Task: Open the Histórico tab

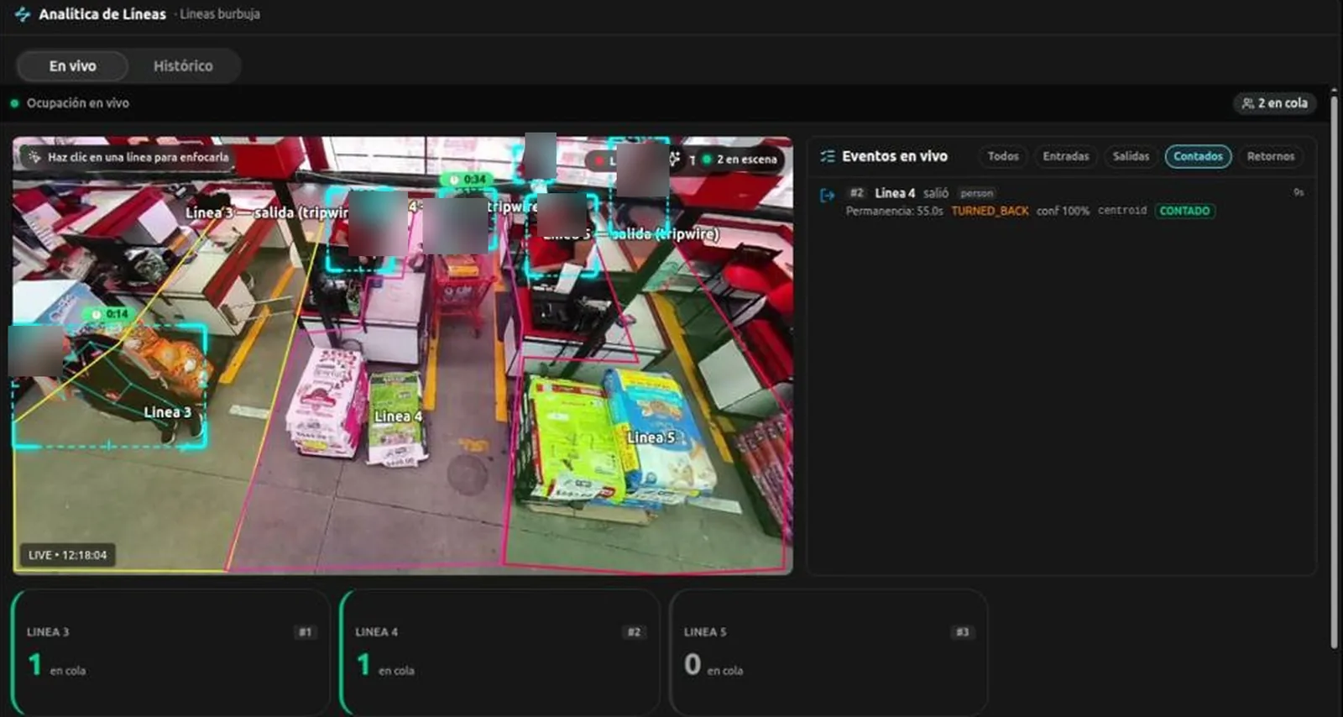Action: [x=183, y=65]
